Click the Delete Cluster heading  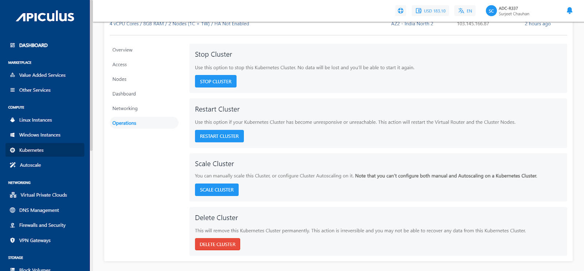[x=216, y=218]
